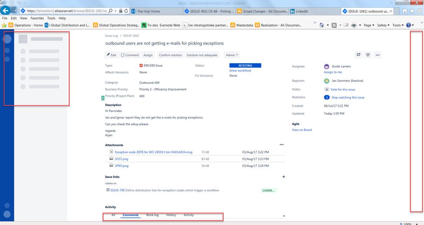Click the blue Help question mark icon
Image resolution: width=424 pixels, height=225 pixels.
pyautogui.click(x=408, y=25)
